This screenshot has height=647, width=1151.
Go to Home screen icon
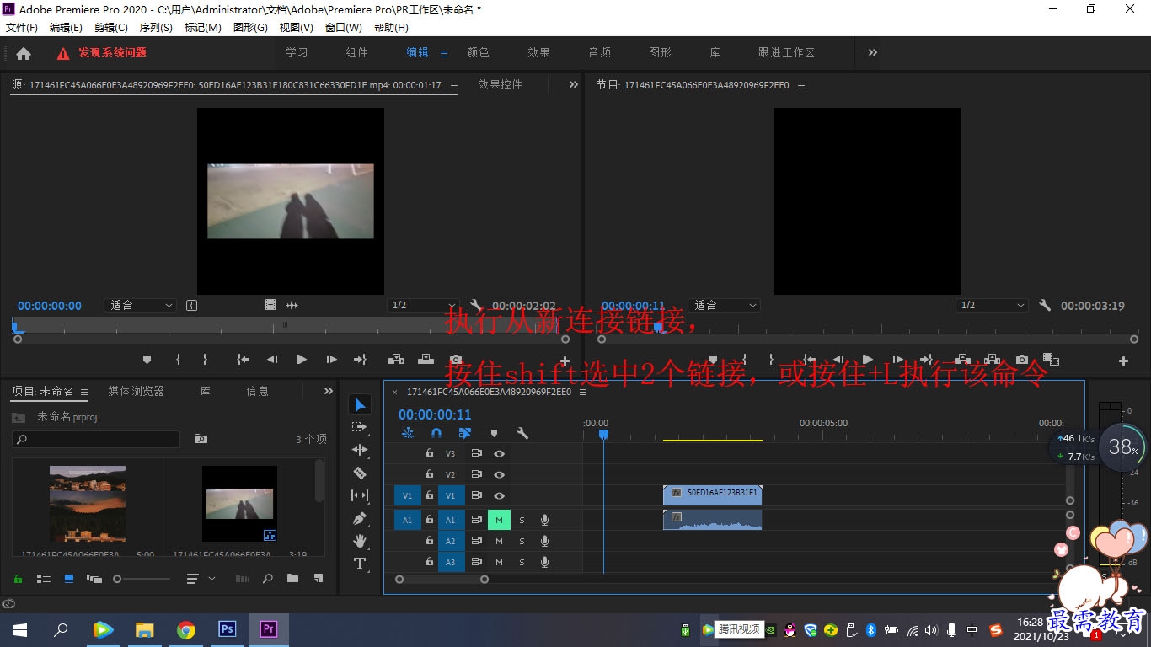[24, 53]
